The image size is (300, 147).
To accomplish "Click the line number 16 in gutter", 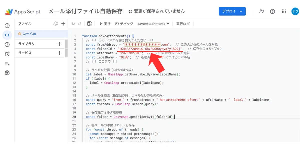I will pyautogui.click(x=74, y=100).
